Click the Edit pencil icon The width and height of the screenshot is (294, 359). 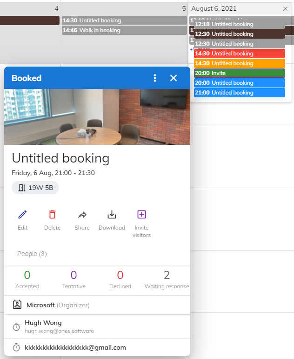point(22,215)
